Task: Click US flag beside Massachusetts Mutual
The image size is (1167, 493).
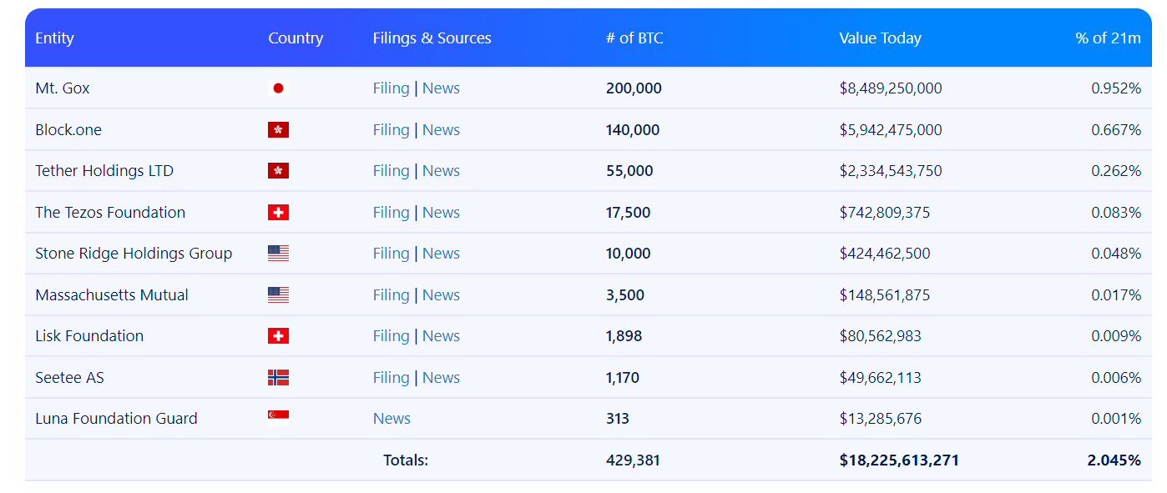Action: pos(278,295)
